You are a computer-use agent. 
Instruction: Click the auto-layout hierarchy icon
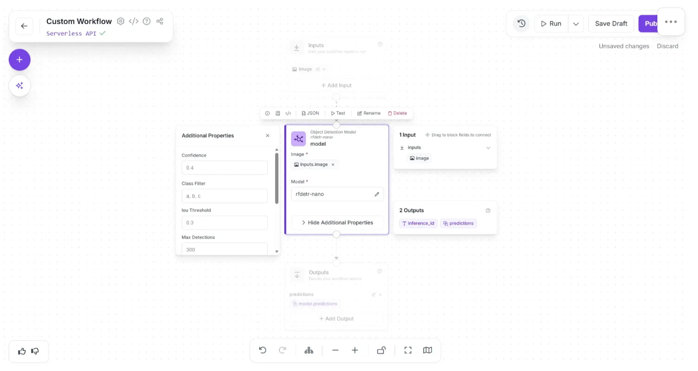tap(309, 350)
